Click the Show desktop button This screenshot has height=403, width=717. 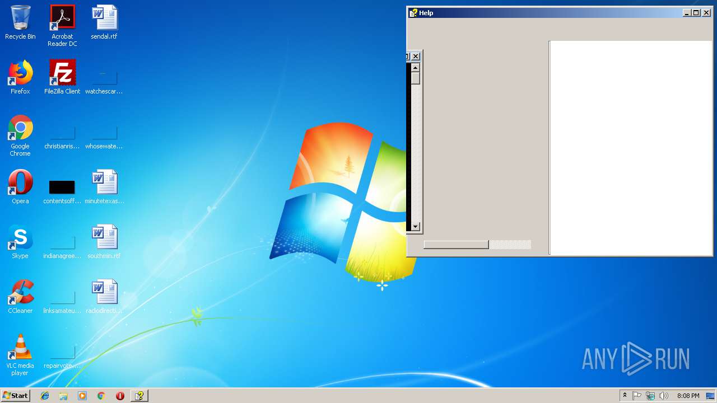coord(710,396)
